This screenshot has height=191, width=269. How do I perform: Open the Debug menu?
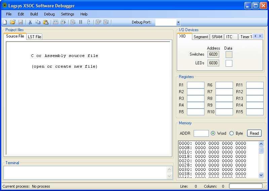[x=49, y=14]
